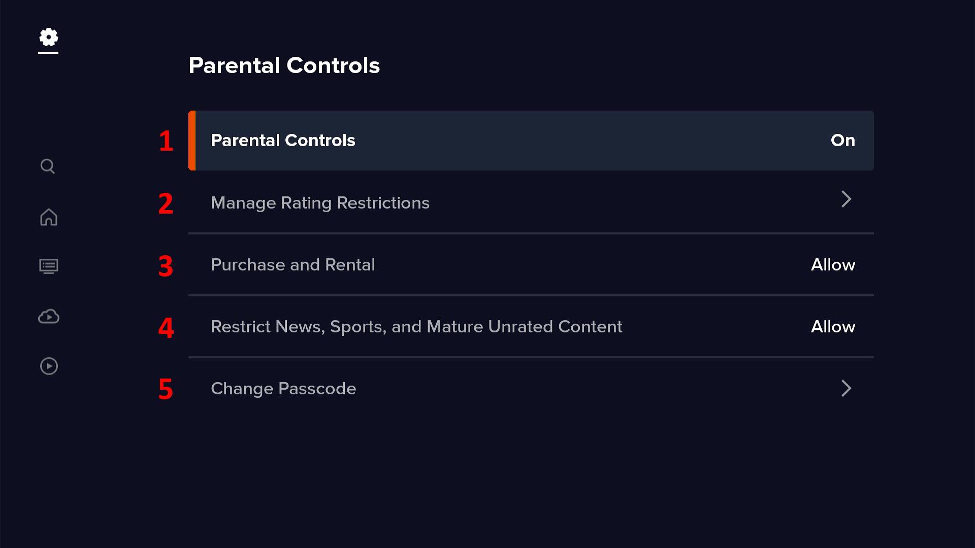Screen dimensions: 975x548
Task: Expand Manage Rating Restrictions via its chevron
Action: [x=846, y=199]
